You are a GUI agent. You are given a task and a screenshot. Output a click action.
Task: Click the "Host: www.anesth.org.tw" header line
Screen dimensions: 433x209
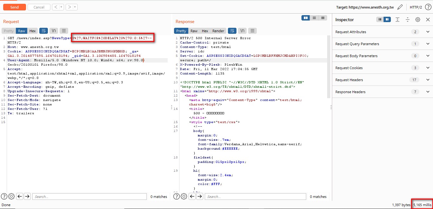coord(33,47)
